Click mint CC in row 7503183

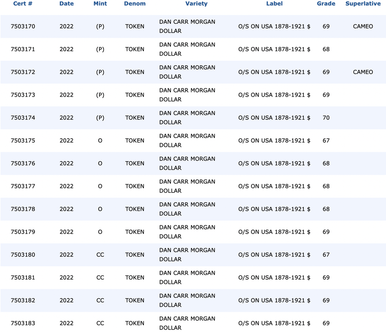tap(100, 323)
